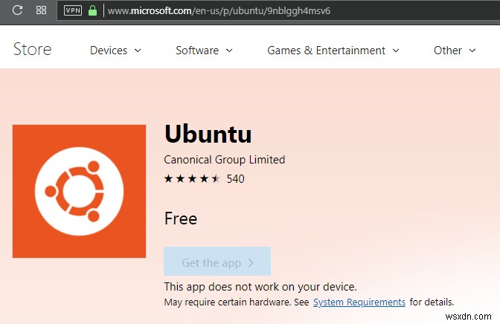Toggle the VPN badge in address bar
The height and width of the screenshot is (324, 500).
pos(73,11)
